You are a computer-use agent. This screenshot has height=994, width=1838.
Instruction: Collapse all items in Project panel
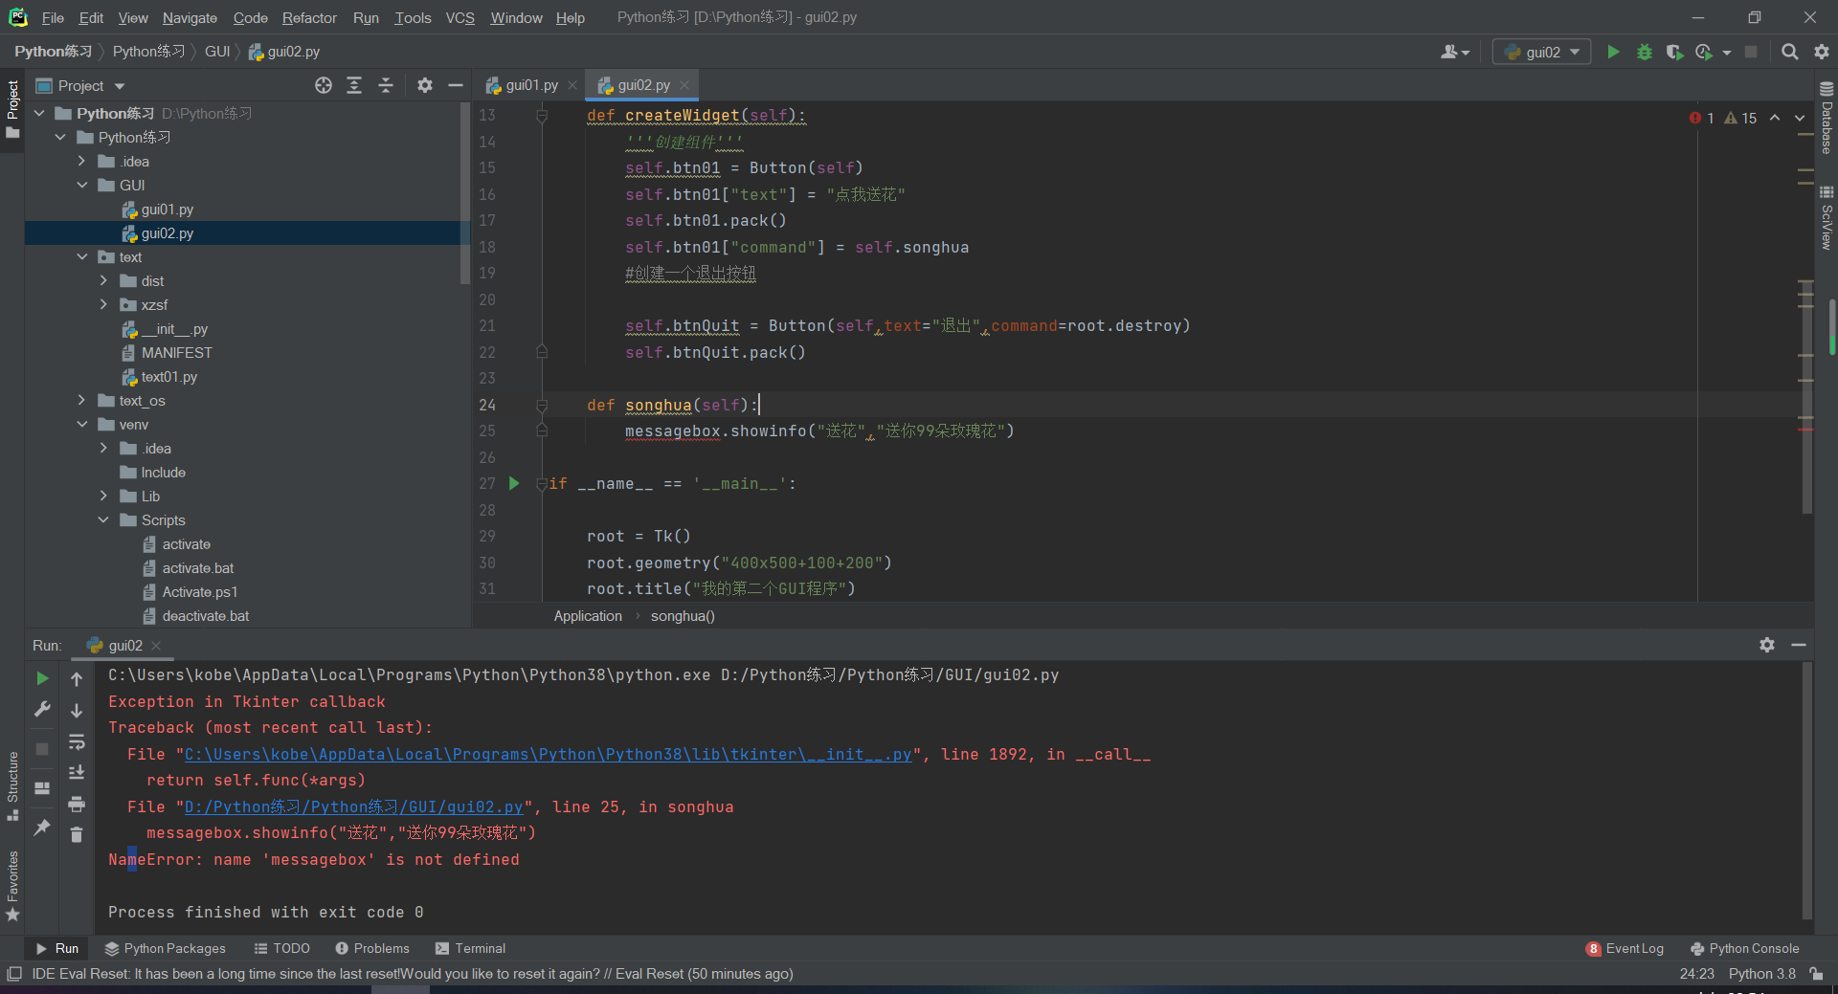point(386,85)
